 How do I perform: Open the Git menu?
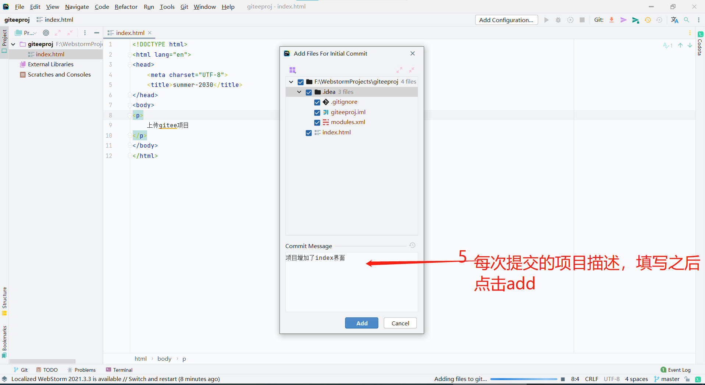click(184, 7)
